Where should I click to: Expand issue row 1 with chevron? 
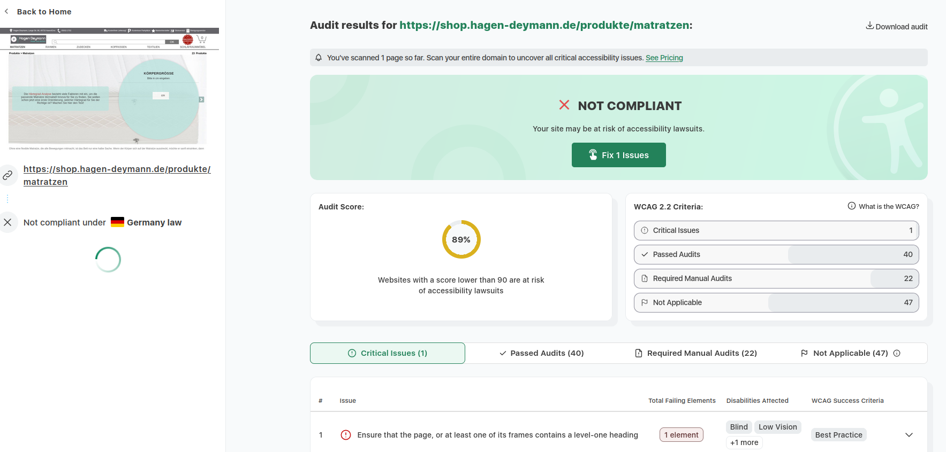tap(909, 435)
